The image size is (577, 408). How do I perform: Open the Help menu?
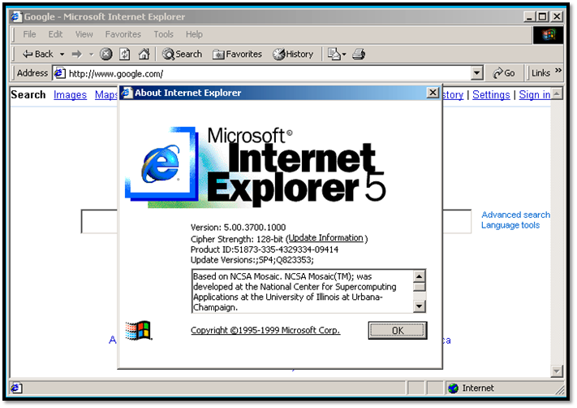(x=194, y=34)
